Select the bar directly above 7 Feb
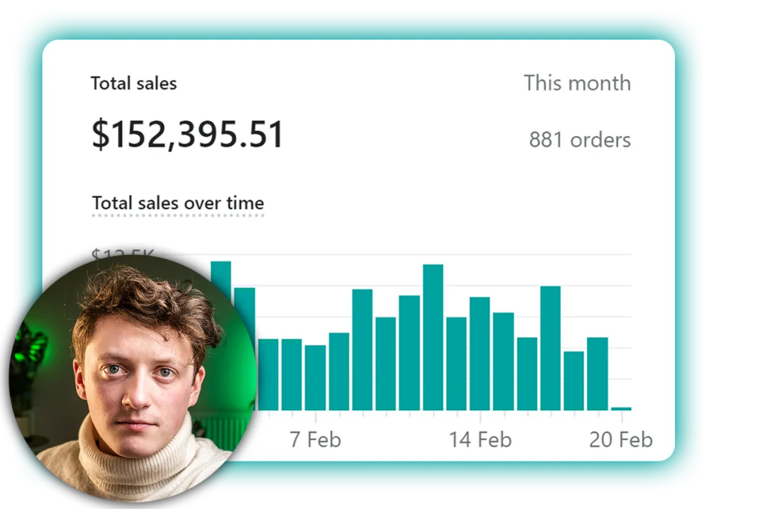This screenshot has height=509, width=770. coord(315,377)
